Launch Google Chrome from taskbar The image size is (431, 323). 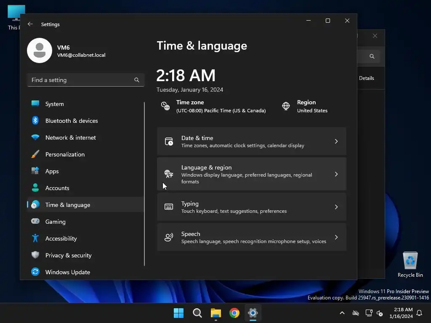pyautogui.click(x=234, y=313)
